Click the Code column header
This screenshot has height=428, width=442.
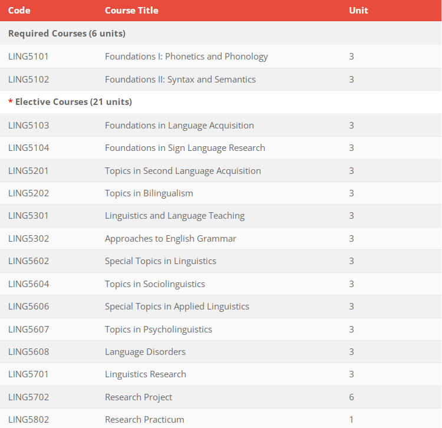click(19, 11)
